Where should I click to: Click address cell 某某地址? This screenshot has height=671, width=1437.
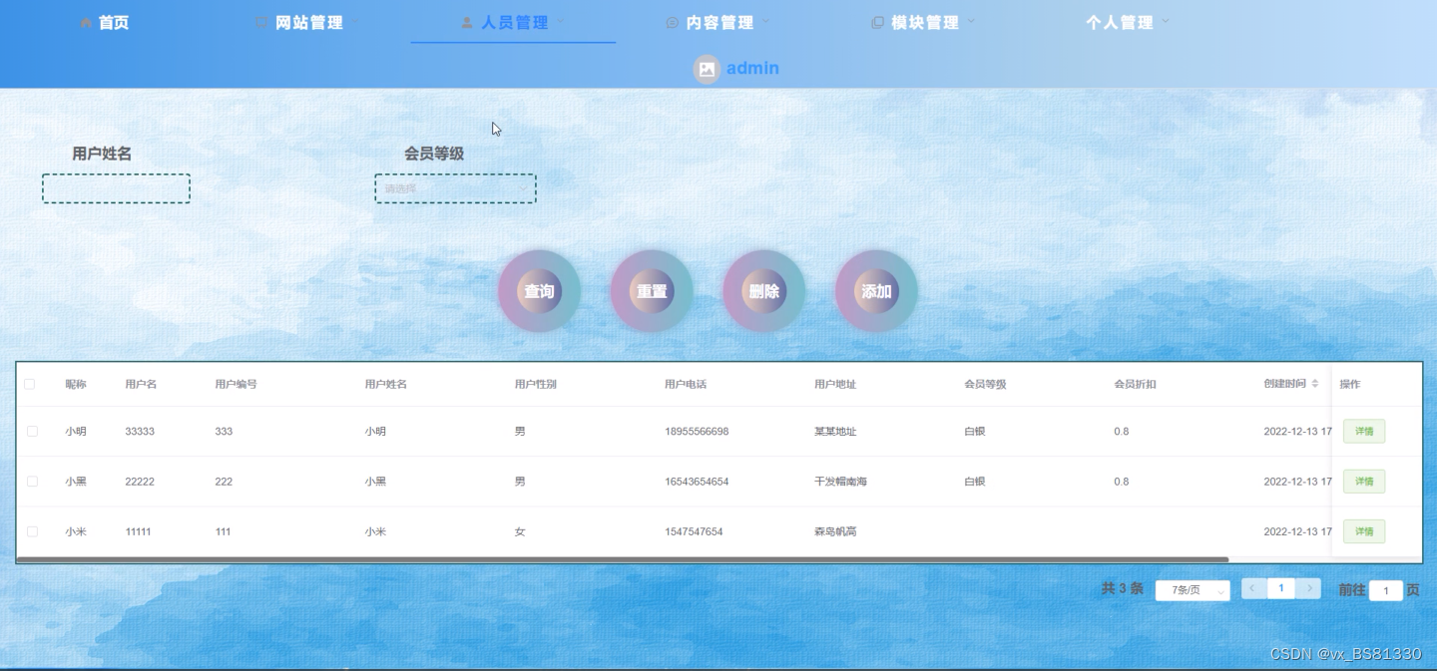click(x=835, y=432)
